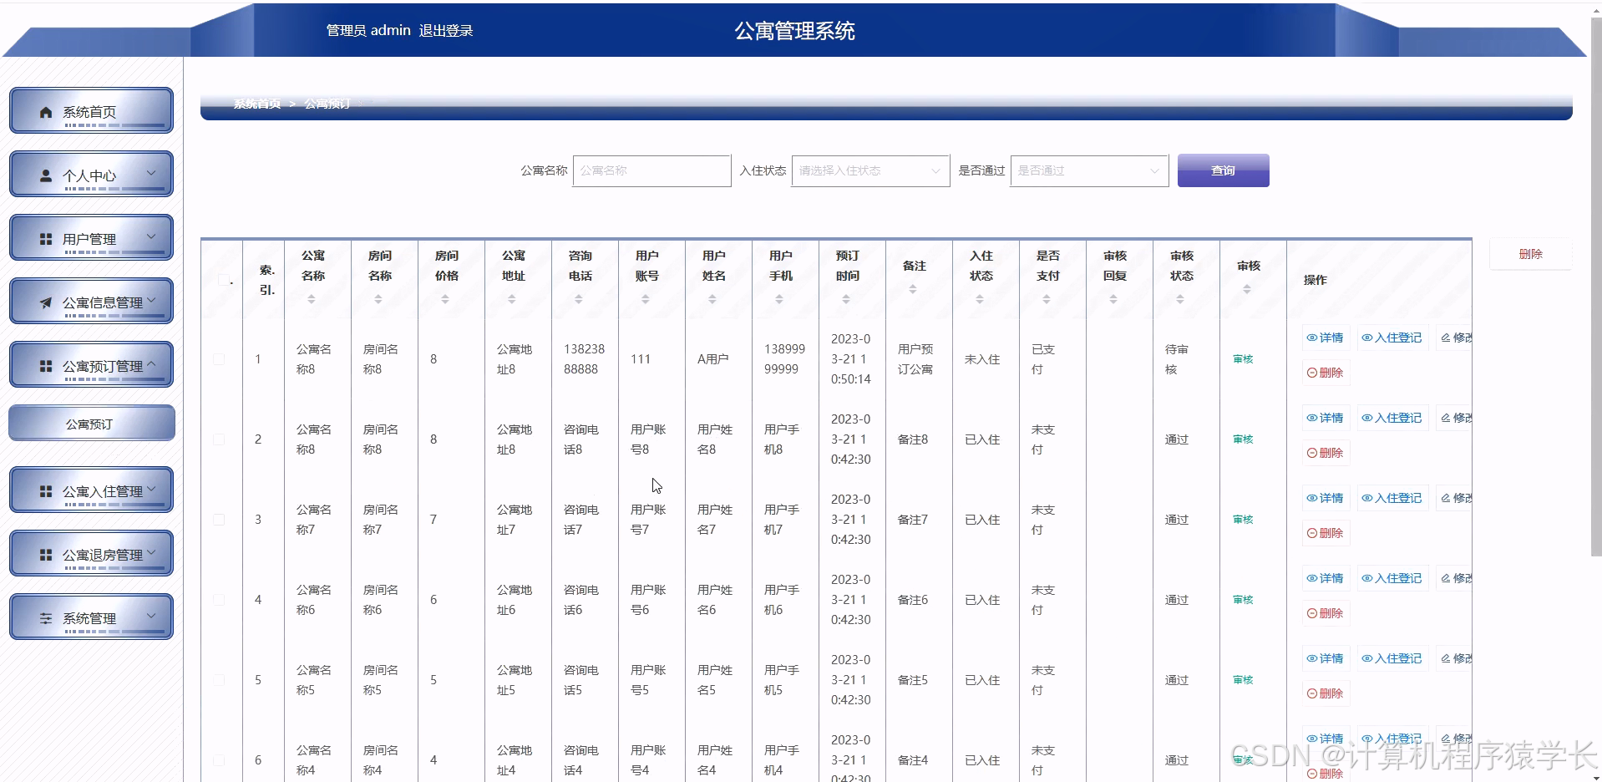Select the home icon beside 系统首页
The height and width of the screenshot is (782, 1602).
click(46, 110)
